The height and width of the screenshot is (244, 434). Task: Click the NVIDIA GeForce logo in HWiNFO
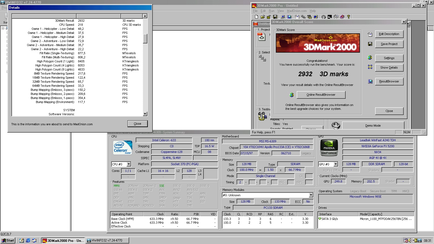click(329, 148)
